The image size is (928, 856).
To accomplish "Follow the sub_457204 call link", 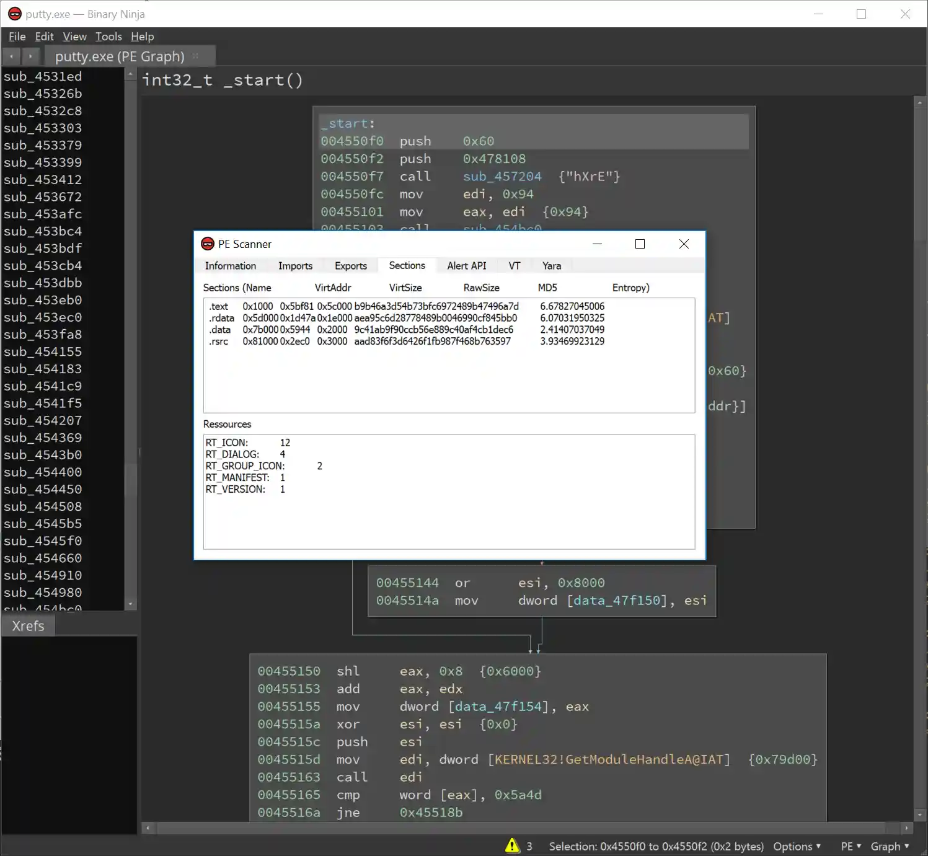I will 502,177.
